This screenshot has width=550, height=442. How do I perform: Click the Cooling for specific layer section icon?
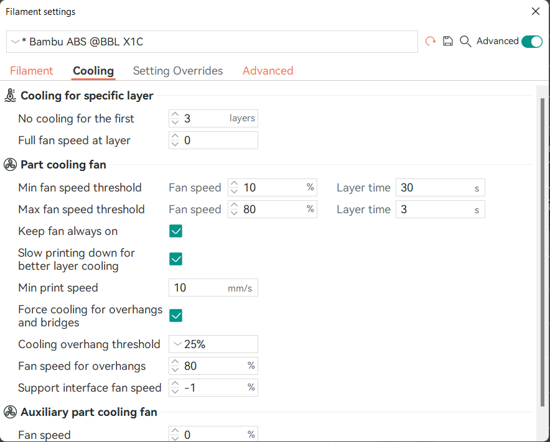coord(10,95)
